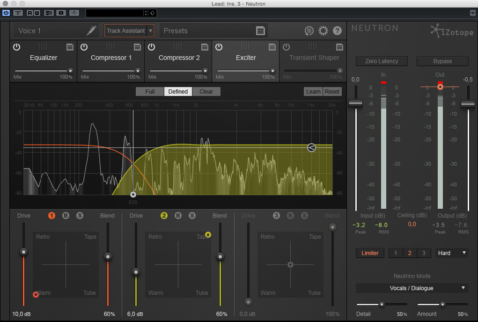Select exciter band 1 number button
Viewport: 478px width, 322px height.
coord(51,216)
